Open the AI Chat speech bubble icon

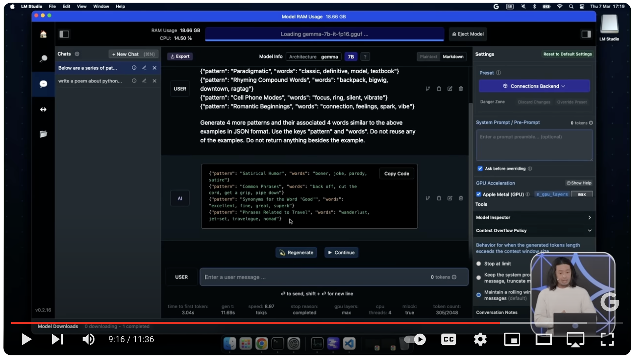(x=43, y=84)
